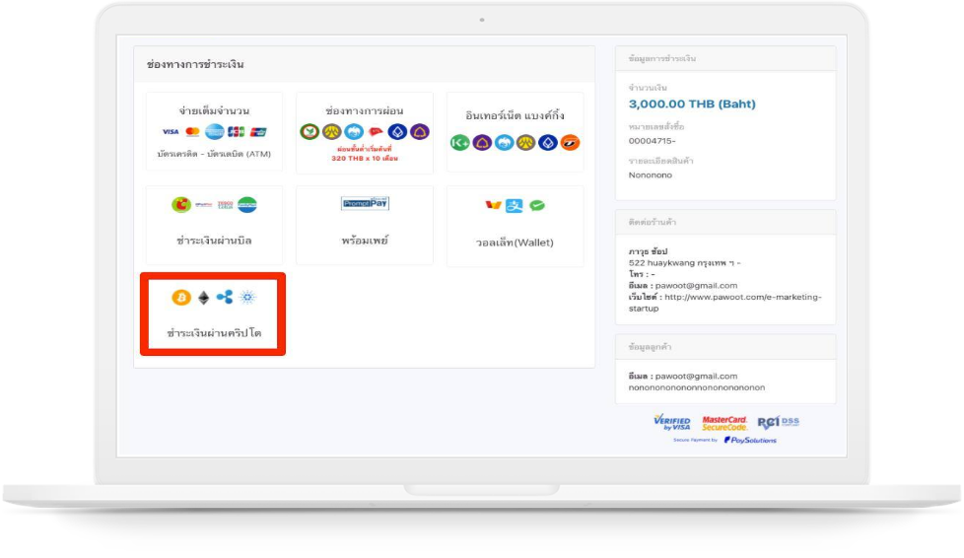Screen dimensions: 964x558
Task: Click the UnionPay card logo
Action: click(x=258, y=132)
